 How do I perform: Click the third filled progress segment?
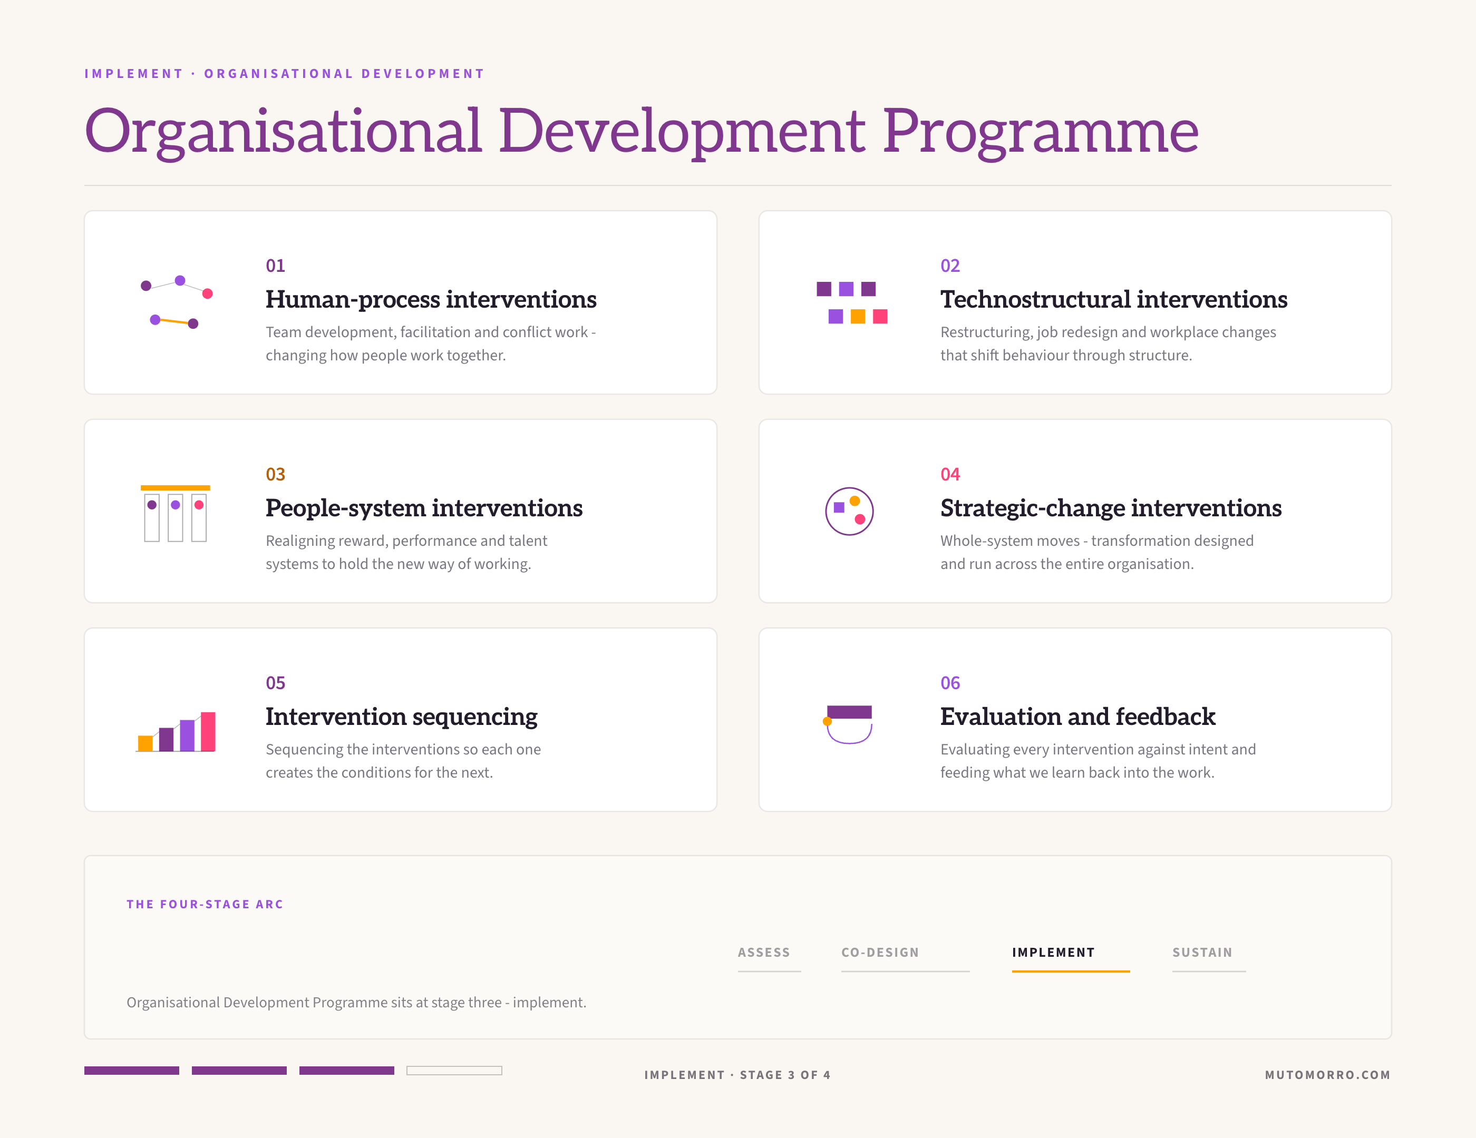pos(346,1071)
